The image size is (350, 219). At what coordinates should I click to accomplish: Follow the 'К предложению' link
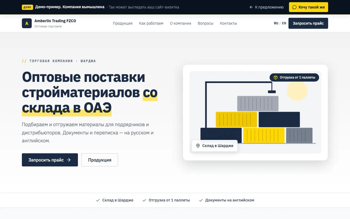[x=267, y=7]
